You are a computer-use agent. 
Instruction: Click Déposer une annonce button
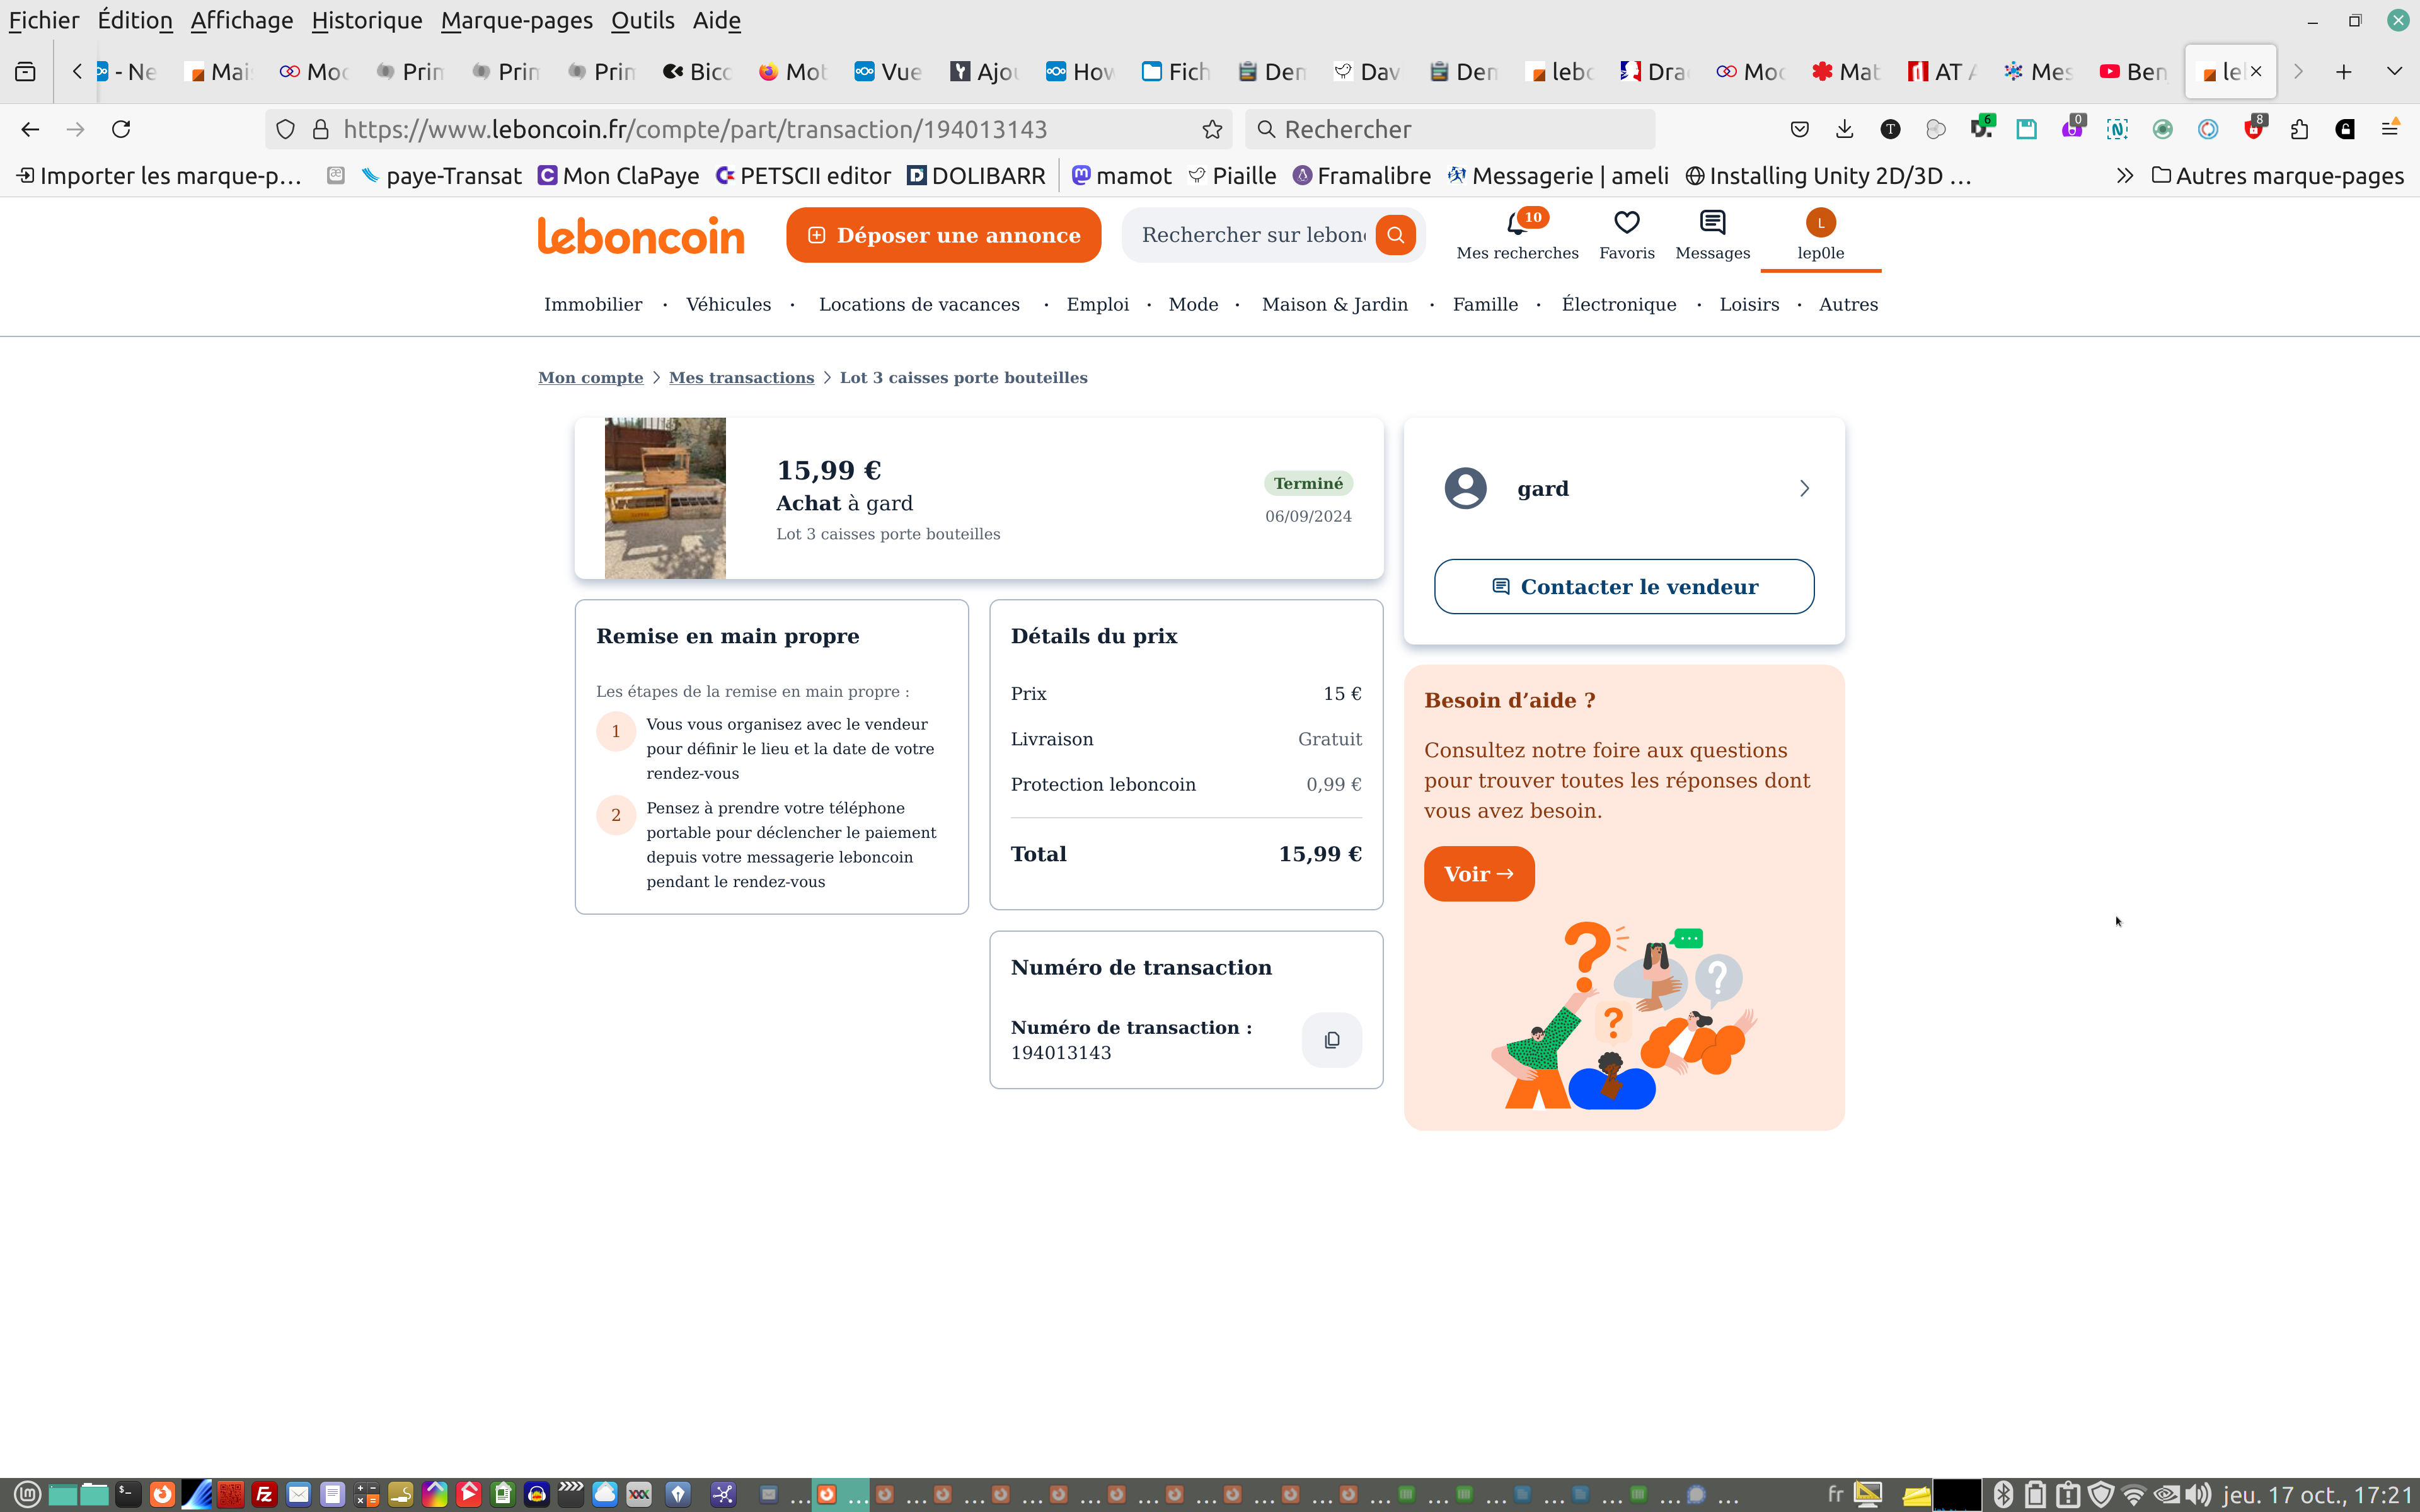[x=943, y=235]
